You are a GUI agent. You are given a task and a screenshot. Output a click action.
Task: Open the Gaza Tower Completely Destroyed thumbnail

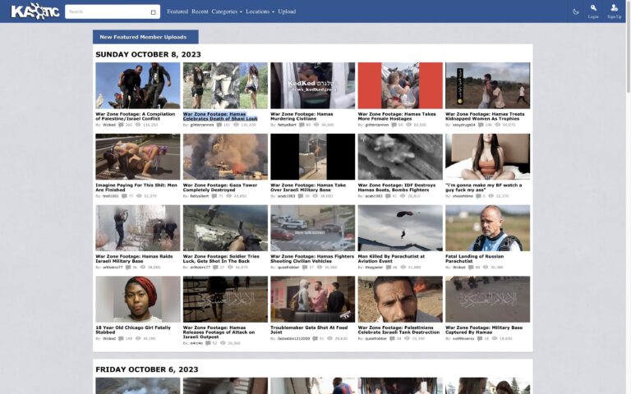click(225, 157)
